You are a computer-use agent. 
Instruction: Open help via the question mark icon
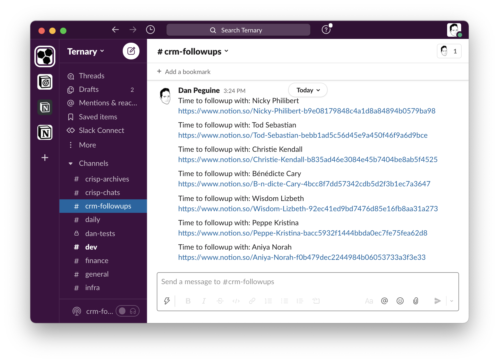click(x=326, y=30)
